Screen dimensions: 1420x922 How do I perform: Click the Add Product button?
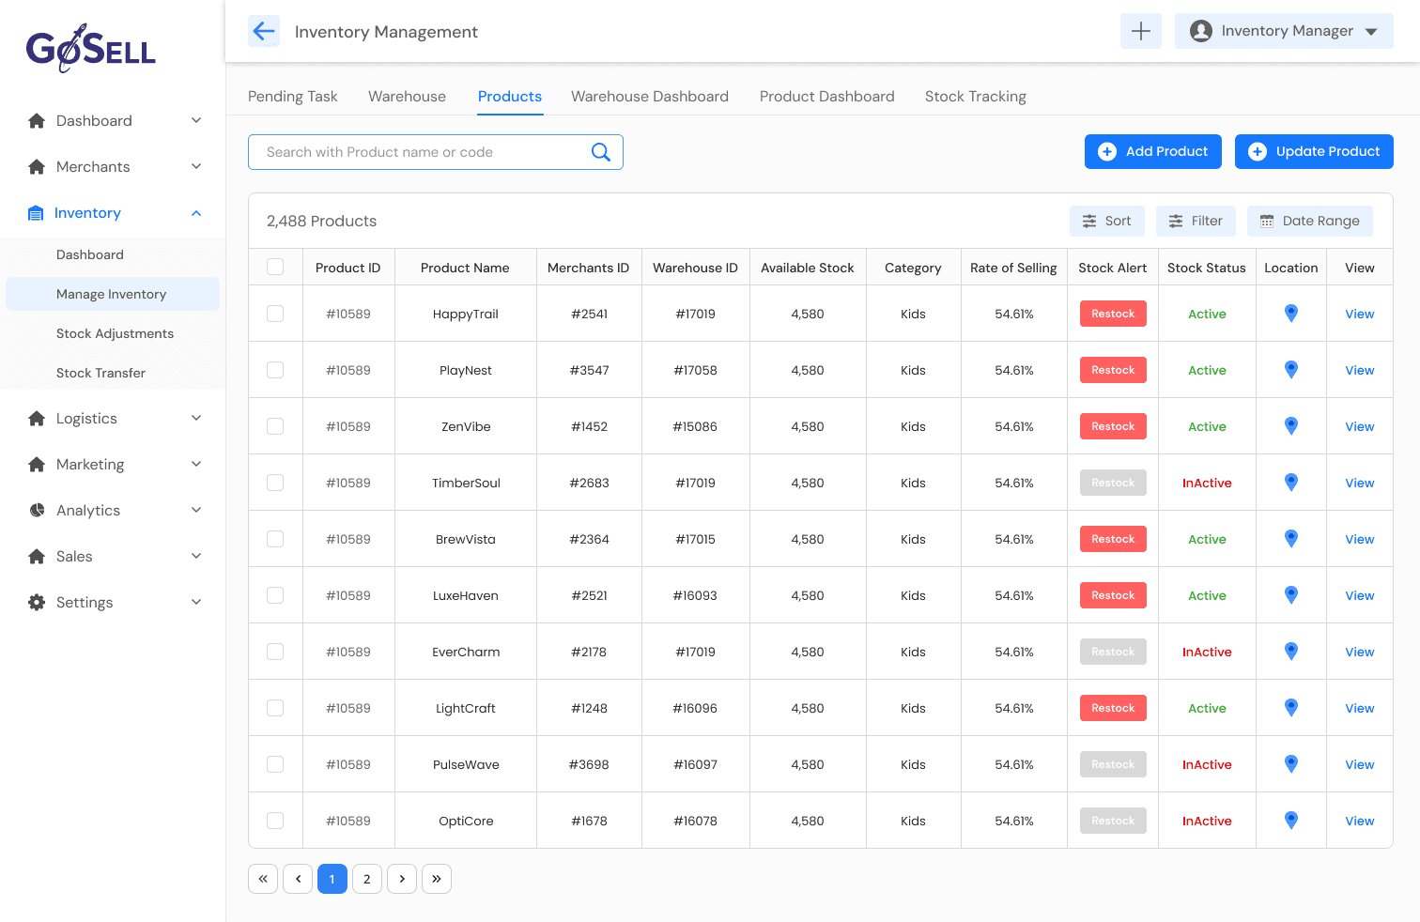(1153, 151)
